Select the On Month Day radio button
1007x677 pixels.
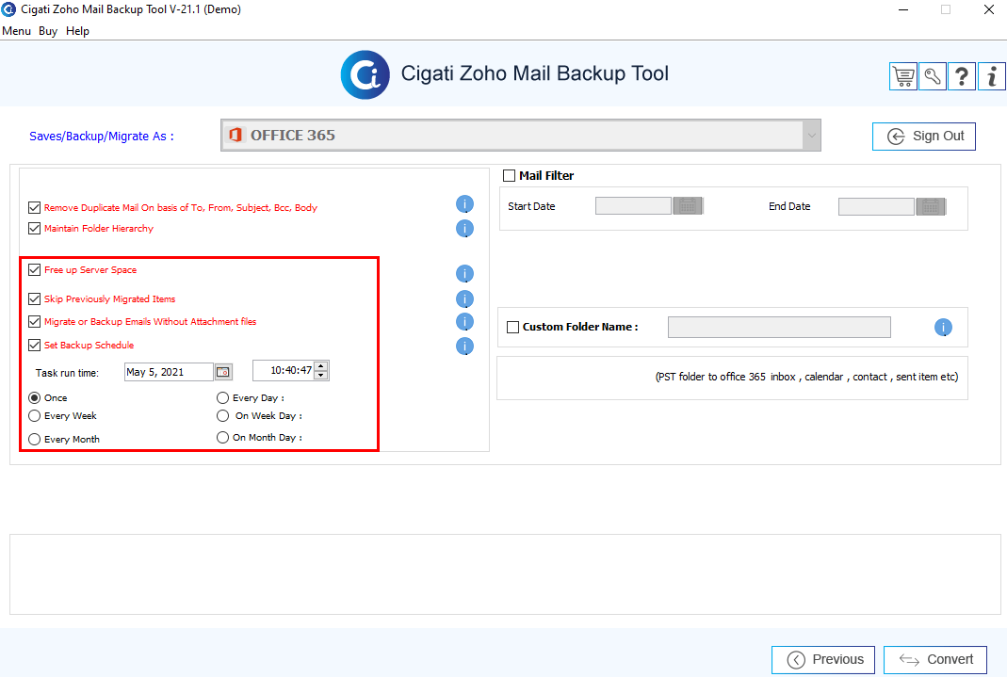[x=223, y=438]
